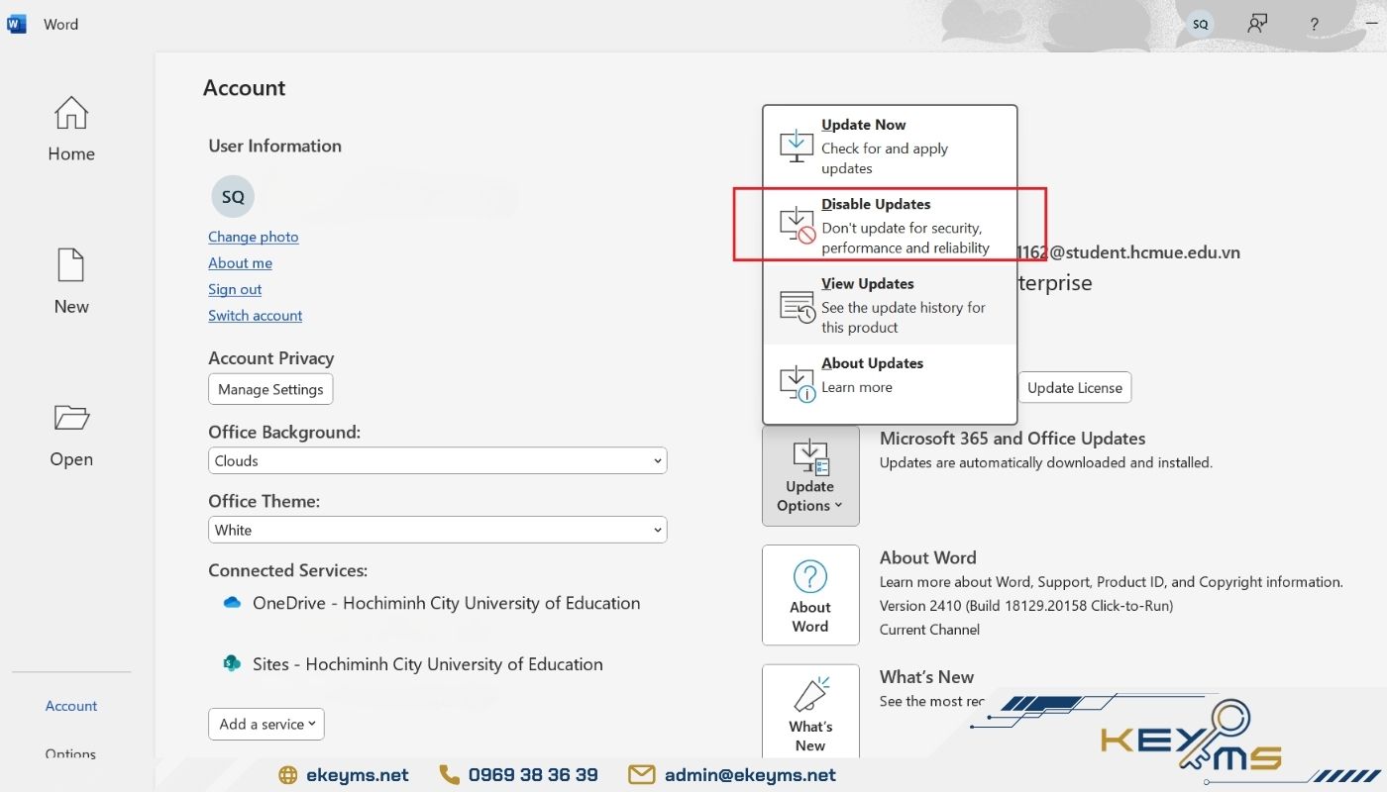The width and height of the screenshot is (1387, 792).
Task: Click Sites - Hochiminh City University of Education
Action: click(x=427, y=664)
